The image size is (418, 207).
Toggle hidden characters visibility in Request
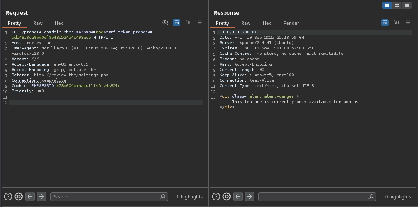[x=165, y=22]
